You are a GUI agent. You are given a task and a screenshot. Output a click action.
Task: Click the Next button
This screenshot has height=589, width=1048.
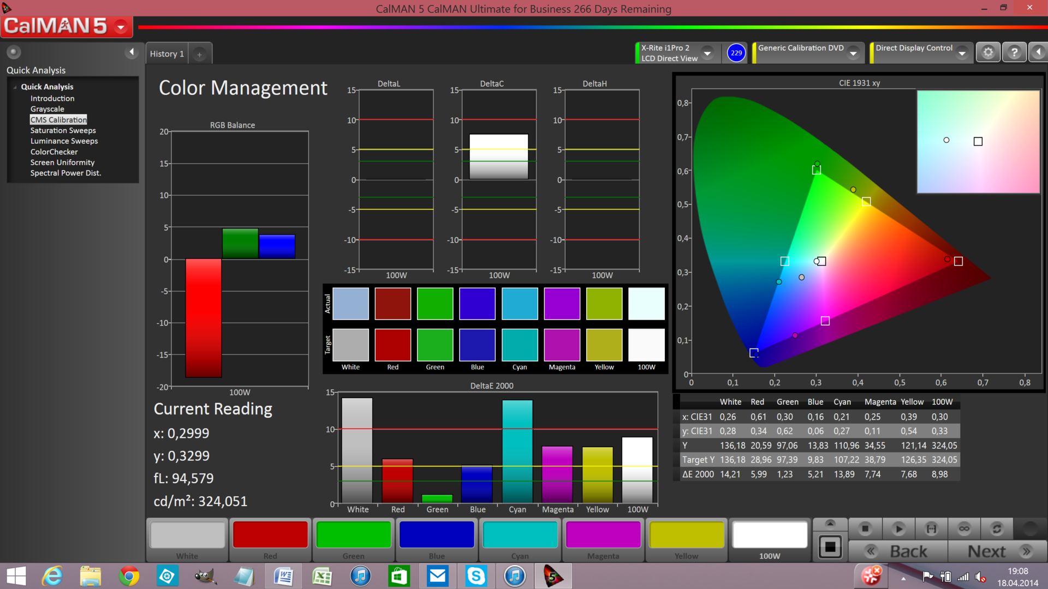[997, 551]
